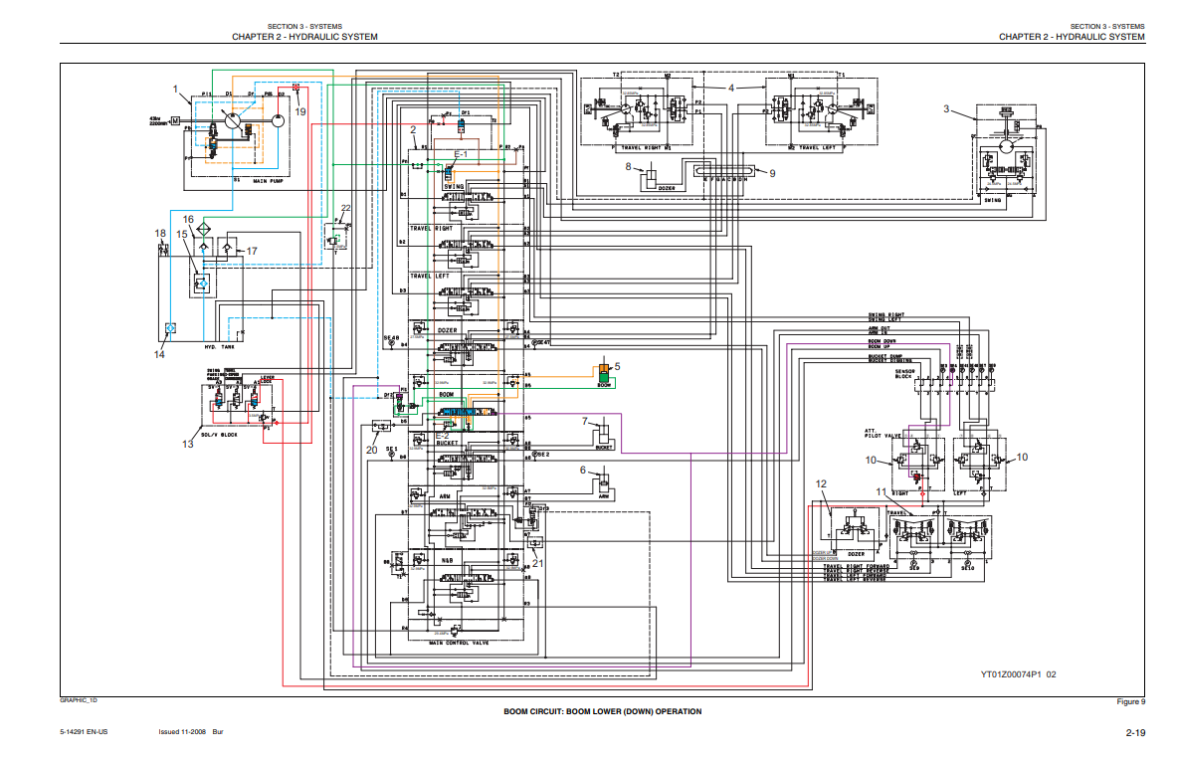Select the arm cylinder symbol labeled 6
Screen dimensions: 1177x759
pyautogui.click(x=603, y=484)
